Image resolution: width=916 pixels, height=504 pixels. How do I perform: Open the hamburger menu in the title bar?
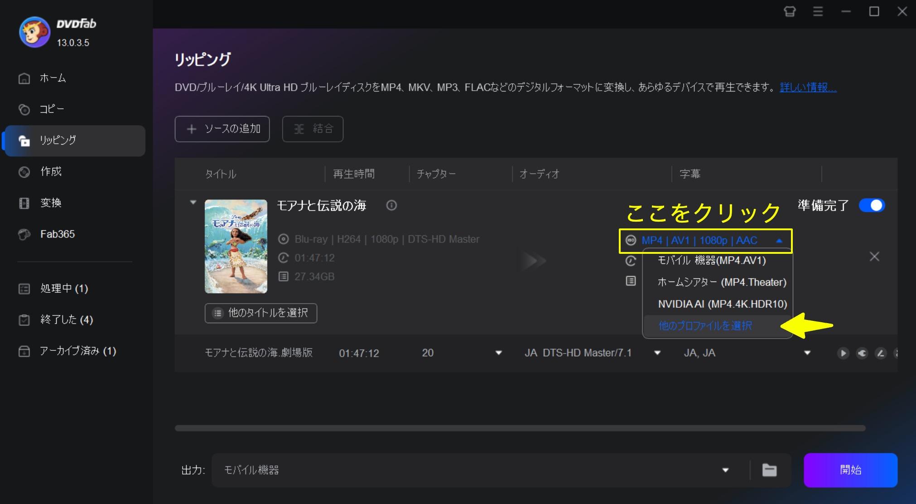(818, 11)
